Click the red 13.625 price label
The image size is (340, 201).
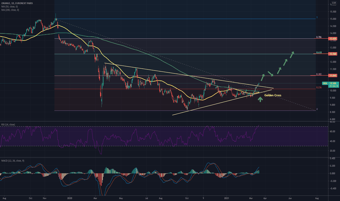(333, 39)
